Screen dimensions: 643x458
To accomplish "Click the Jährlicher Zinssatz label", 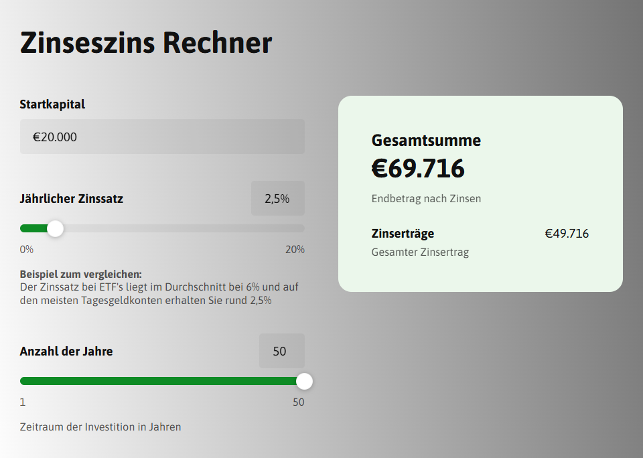I will (72, 198).
